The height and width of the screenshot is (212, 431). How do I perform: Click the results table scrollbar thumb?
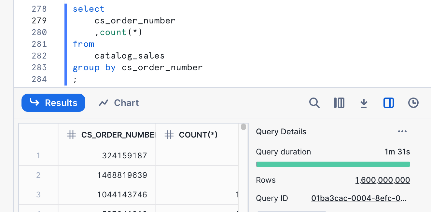(243, 127)
